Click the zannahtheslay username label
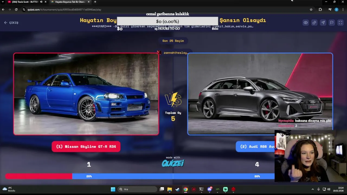 coord(175,53)
